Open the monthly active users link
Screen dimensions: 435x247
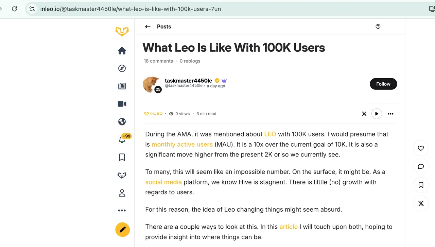tap(182, 144)
